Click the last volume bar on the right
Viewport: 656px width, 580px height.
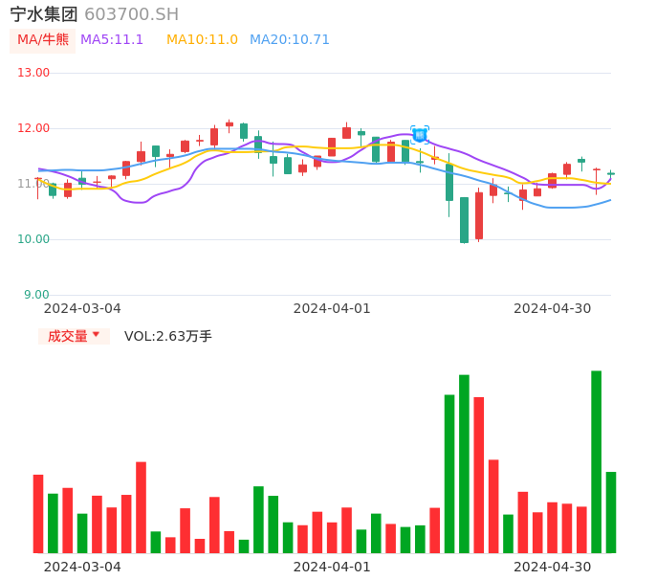coord(610,512)
